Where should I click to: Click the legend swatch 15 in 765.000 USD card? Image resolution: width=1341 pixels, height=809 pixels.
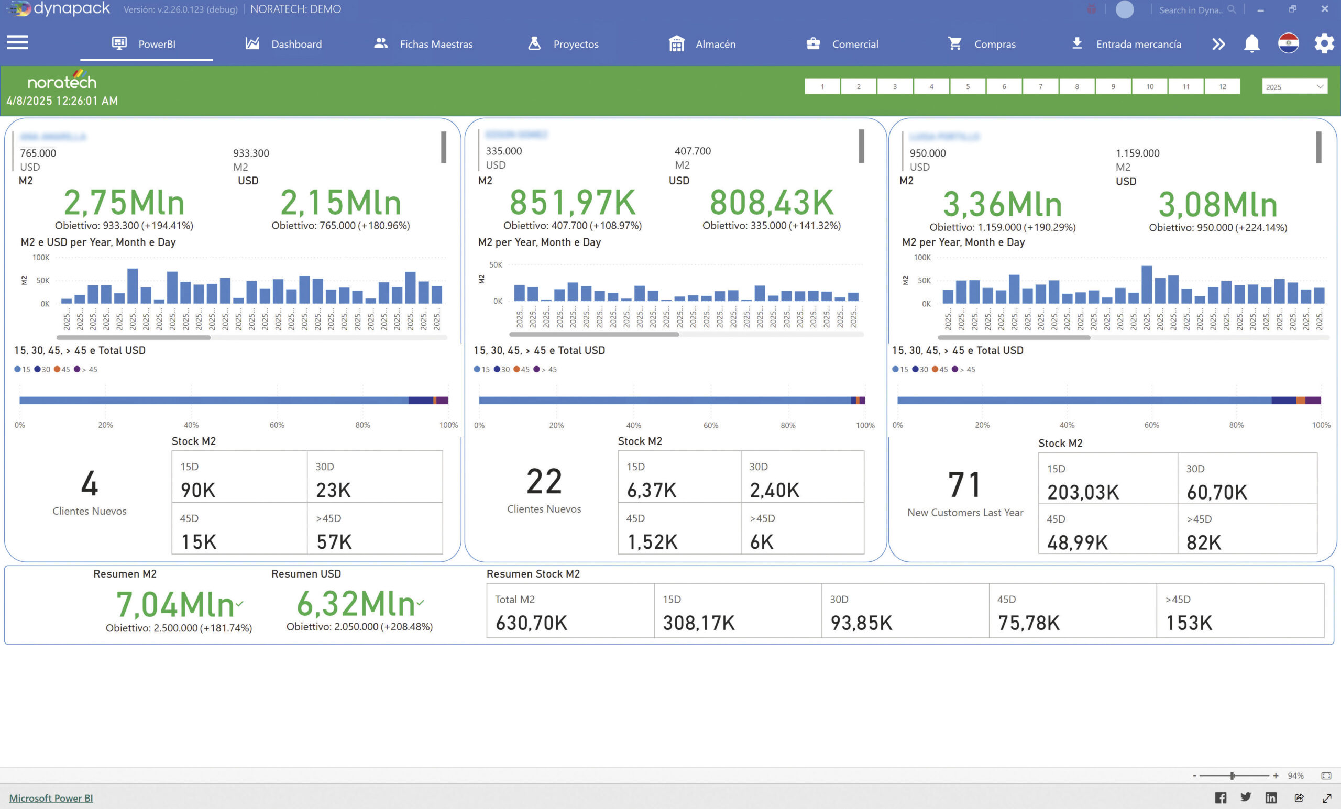17,369
